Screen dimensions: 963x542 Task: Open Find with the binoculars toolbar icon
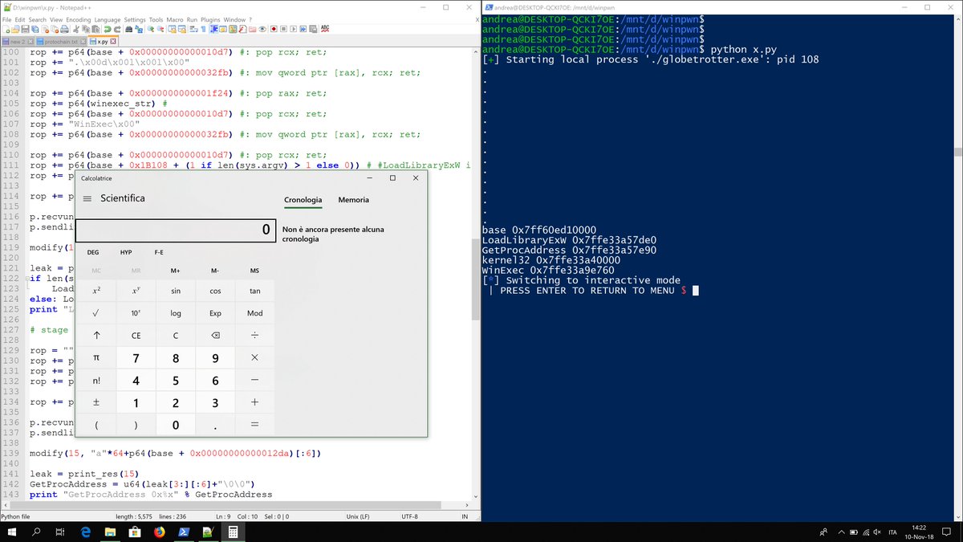pos(128,29)
